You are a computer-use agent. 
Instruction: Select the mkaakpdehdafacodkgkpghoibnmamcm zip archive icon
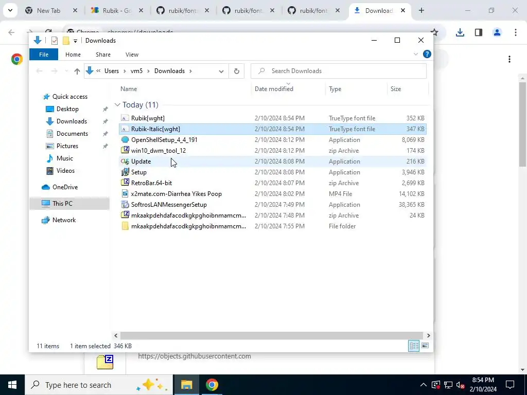[125, 216]
